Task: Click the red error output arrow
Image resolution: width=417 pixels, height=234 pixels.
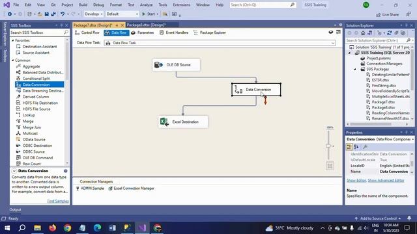Action: coord(265,100)
